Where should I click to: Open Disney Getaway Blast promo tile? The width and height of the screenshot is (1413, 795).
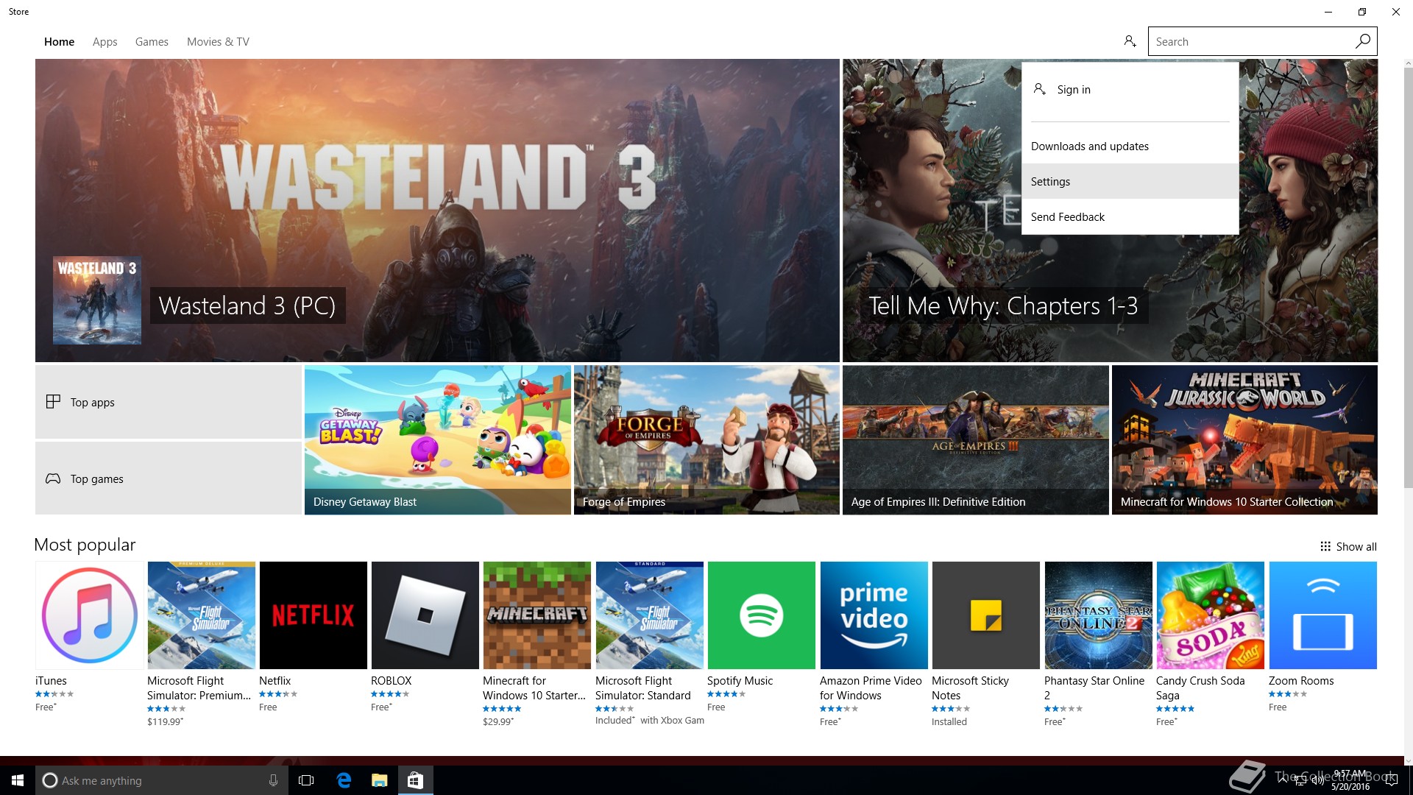pos(437,440)
